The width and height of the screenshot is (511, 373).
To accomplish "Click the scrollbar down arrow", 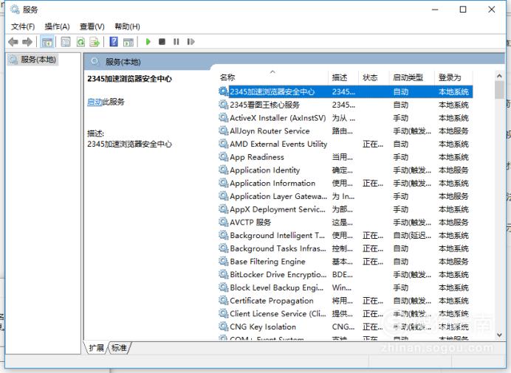I will click(x=499, y=335).
